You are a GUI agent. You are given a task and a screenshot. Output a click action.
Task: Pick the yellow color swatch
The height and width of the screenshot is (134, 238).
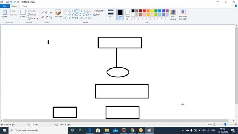coord(152,11)
